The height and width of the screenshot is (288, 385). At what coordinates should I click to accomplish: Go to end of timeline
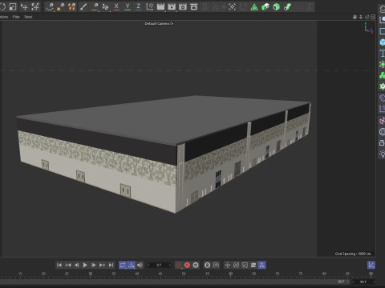pyautogui.click(x=111, y=265)
